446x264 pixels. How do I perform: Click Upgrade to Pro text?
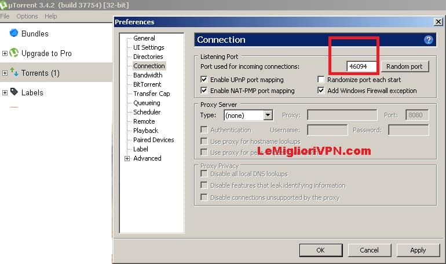[46, 53]
